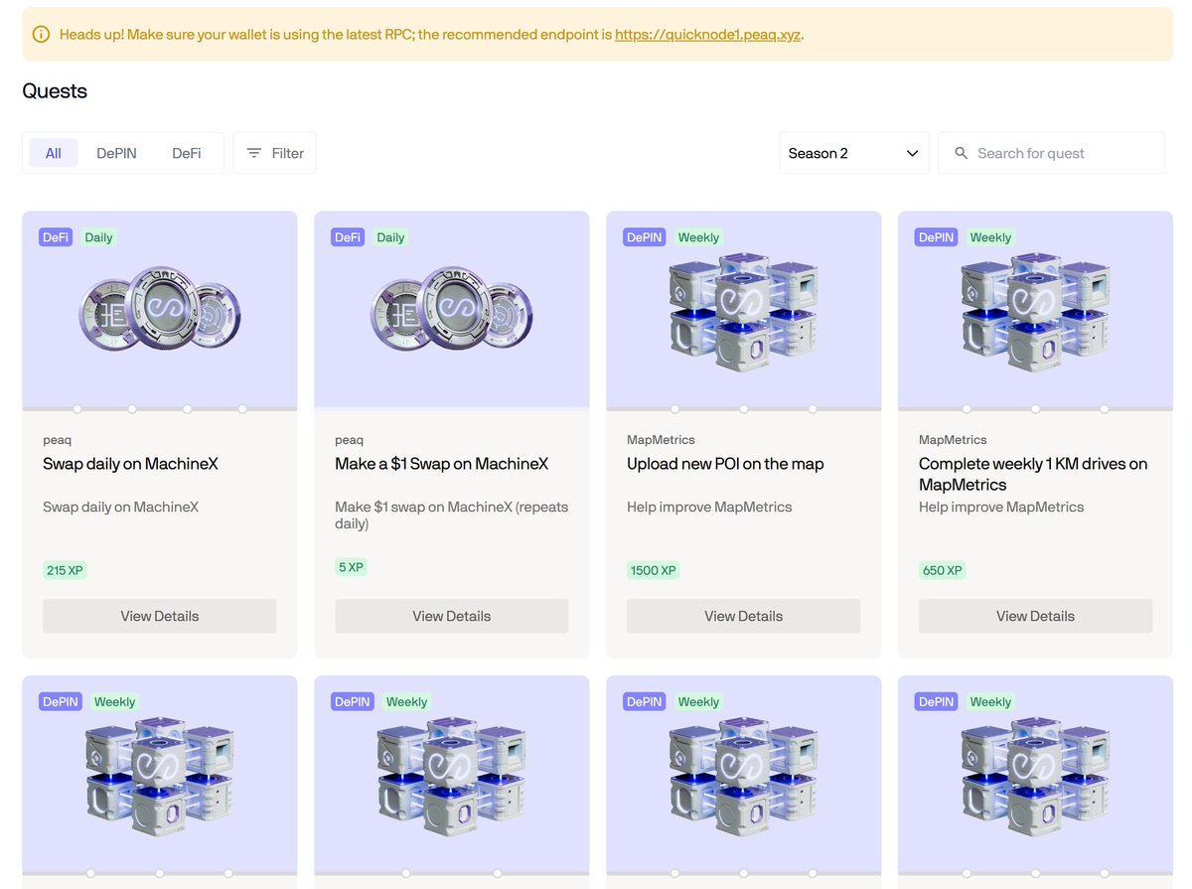The height and width of the screenshot is (889, 1192).
Task: View Details for Make a $1 Swap quest
Action: 452,616
